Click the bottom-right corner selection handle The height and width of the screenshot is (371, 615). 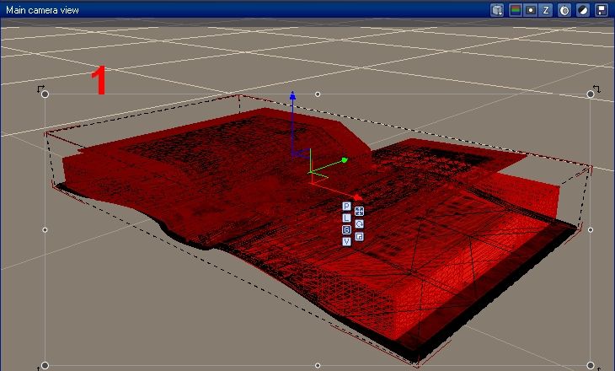point(591,365)
